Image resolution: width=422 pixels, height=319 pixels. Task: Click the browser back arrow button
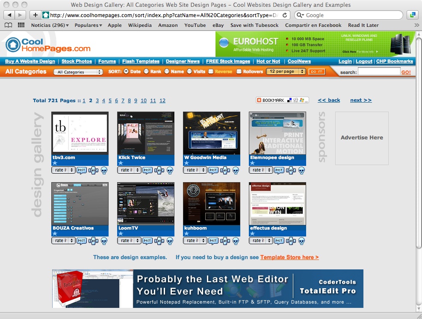click(9, 15)
